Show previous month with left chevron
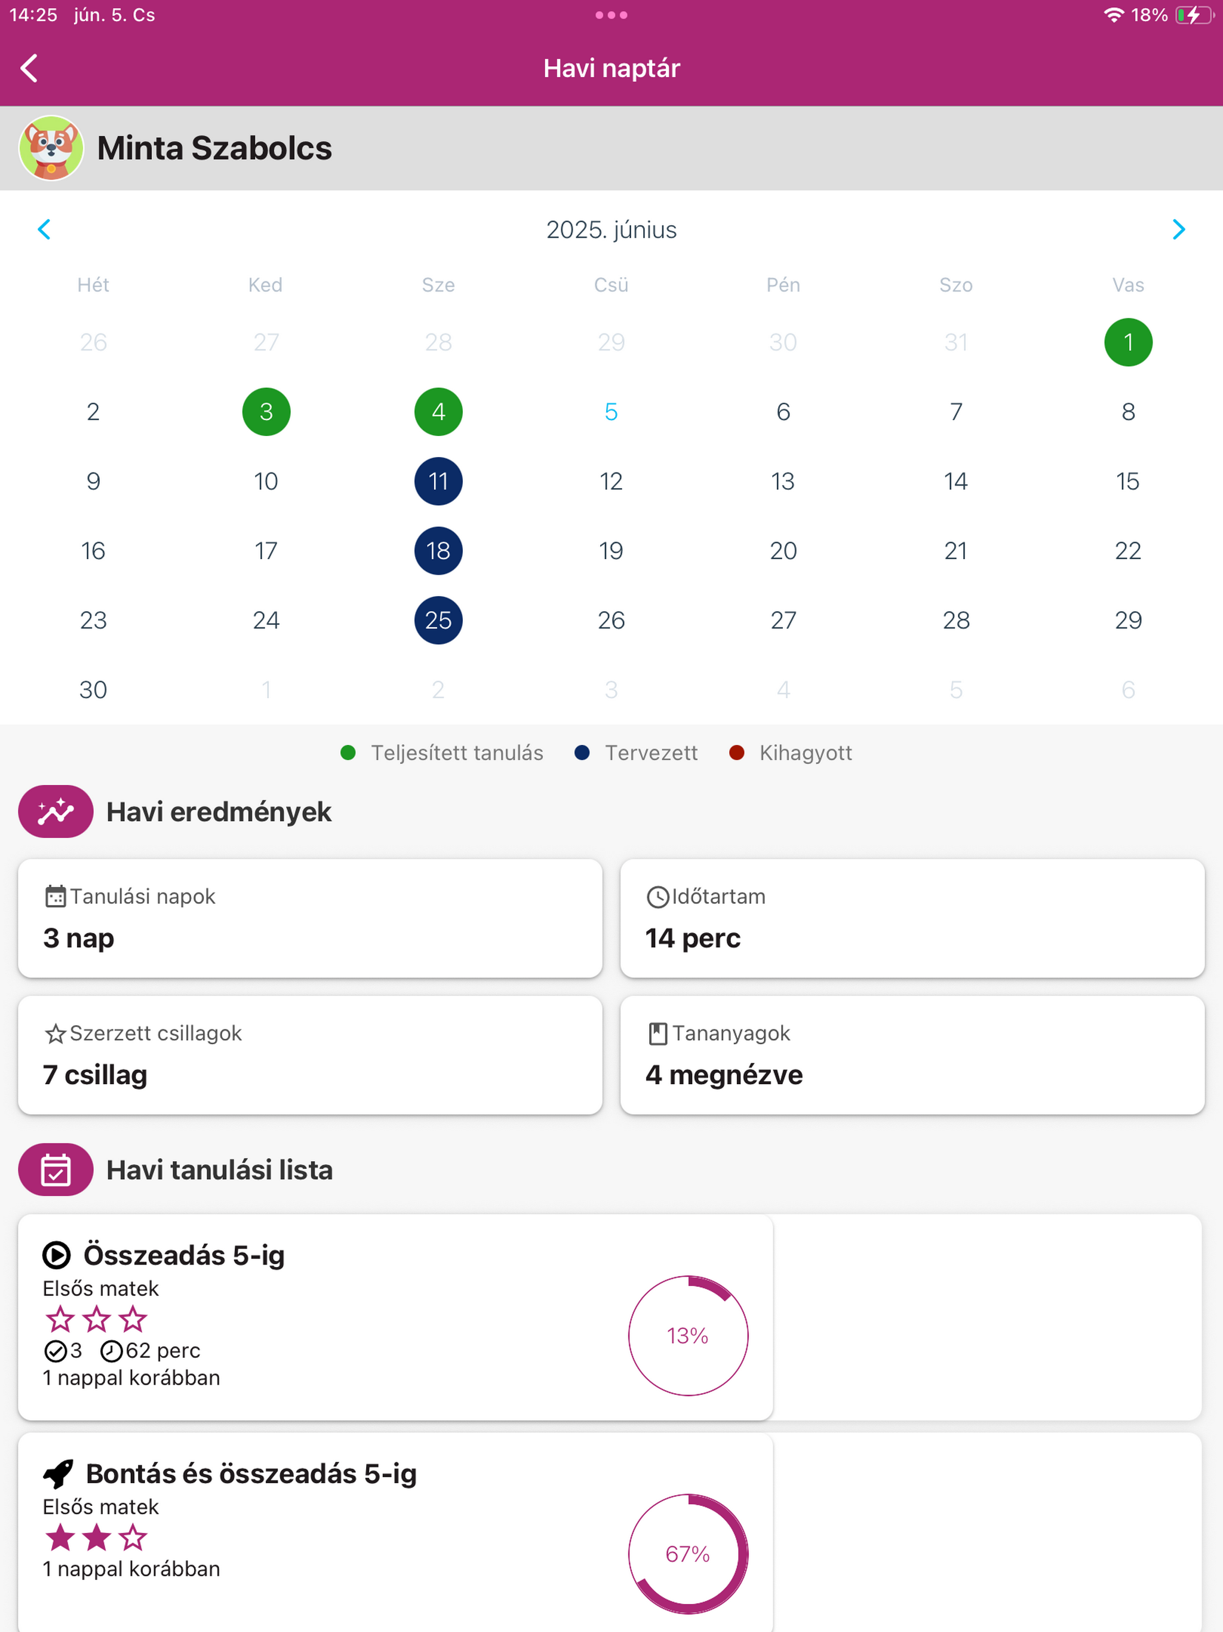Viewport: 1223px width, 1632px height. 44,229
